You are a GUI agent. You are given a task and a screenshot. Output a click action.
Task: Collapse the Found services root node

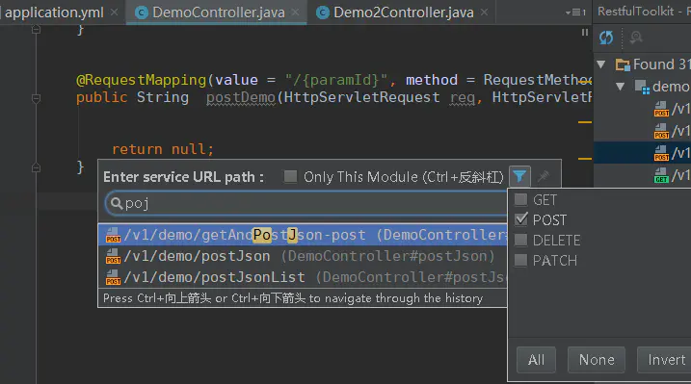600,64
